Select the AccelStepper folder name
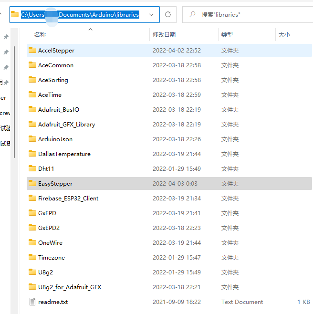 56,51
